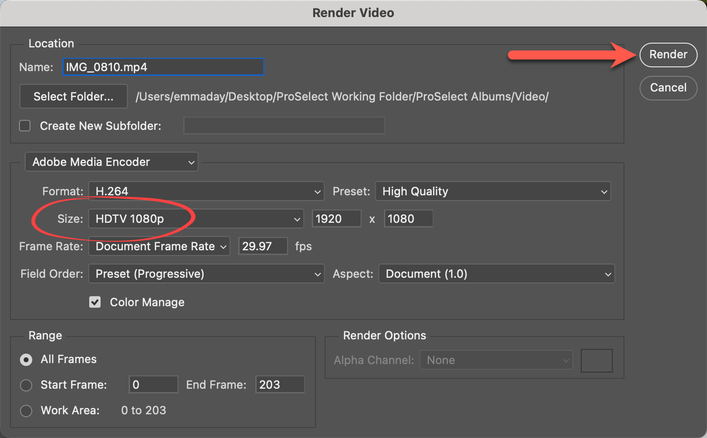Open the Adobe Media Encoder dropdown
The image size is (707, 438).
112,162
